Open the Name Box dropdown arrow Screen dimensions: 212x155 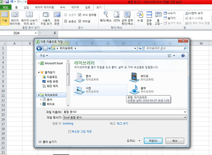pyautogui.click(x=36, y=33)
